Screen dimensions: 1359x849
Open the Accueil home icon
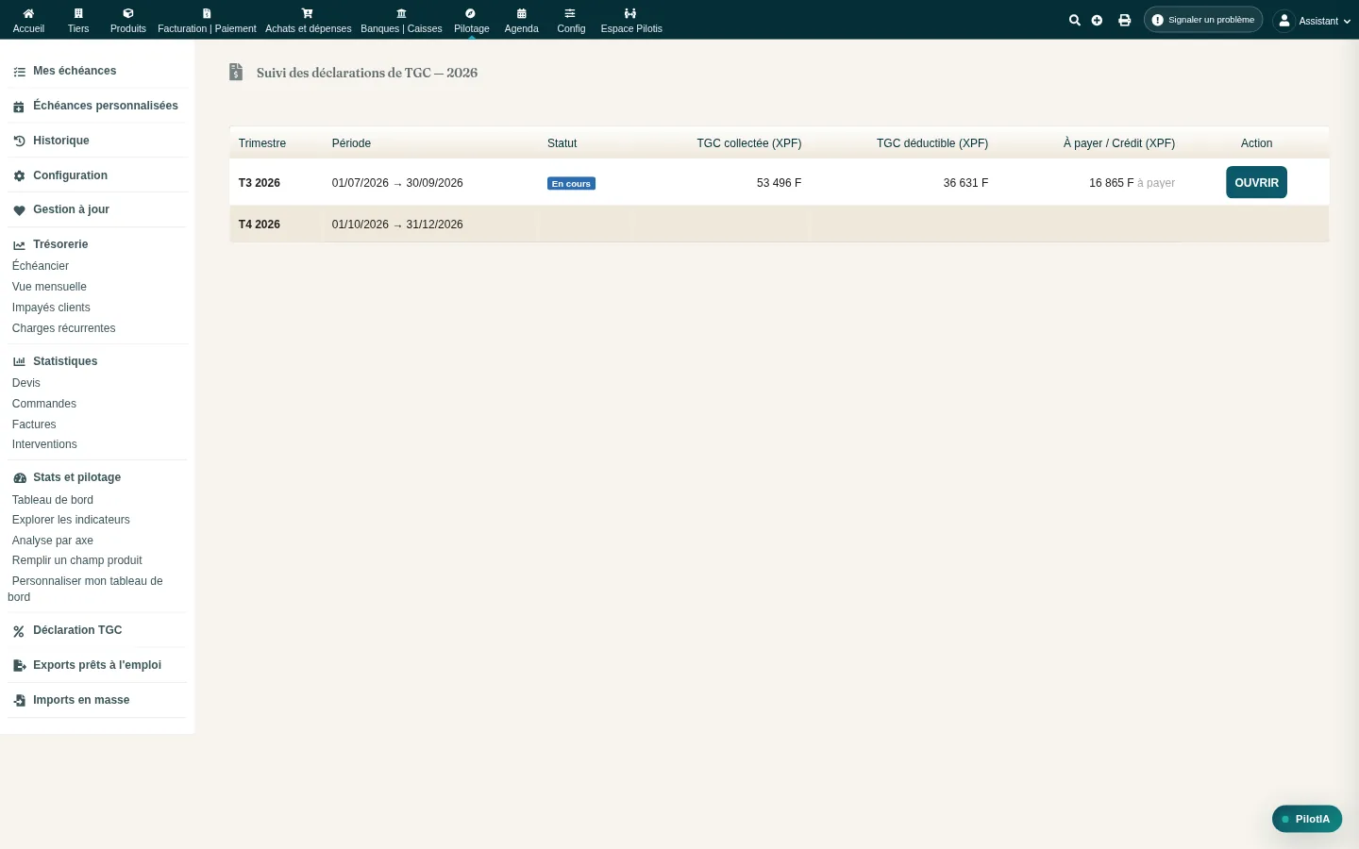click(28, 13)
